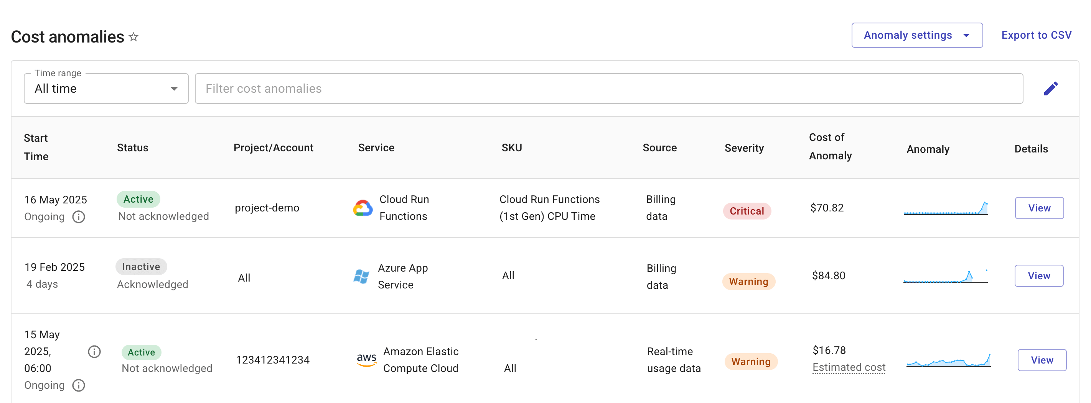Type in the Filter cost anomalies field
Image resolution: width=1091 pixels, height=403 pixels.
coord(608,89)
